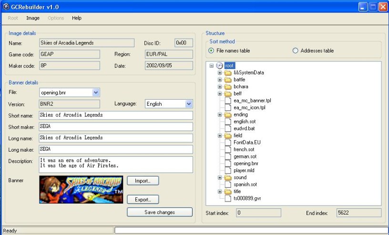Click the file icon of player.mld
This screenshot has width=389, height=235.
click(228, 170)
